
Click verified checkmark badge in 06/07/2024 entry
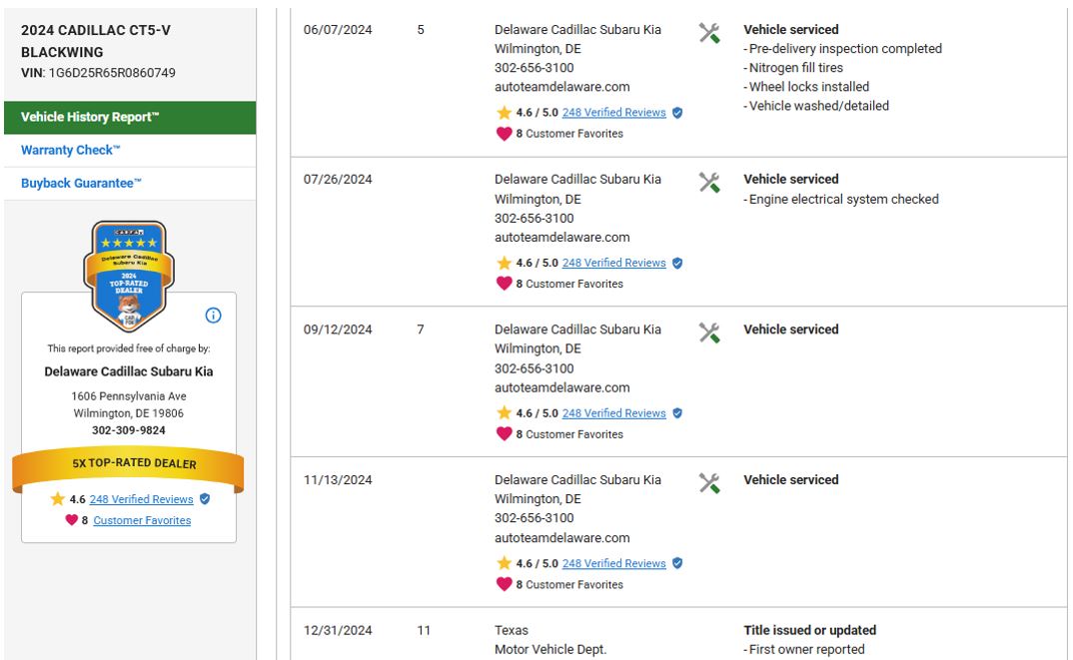[677, 113]
